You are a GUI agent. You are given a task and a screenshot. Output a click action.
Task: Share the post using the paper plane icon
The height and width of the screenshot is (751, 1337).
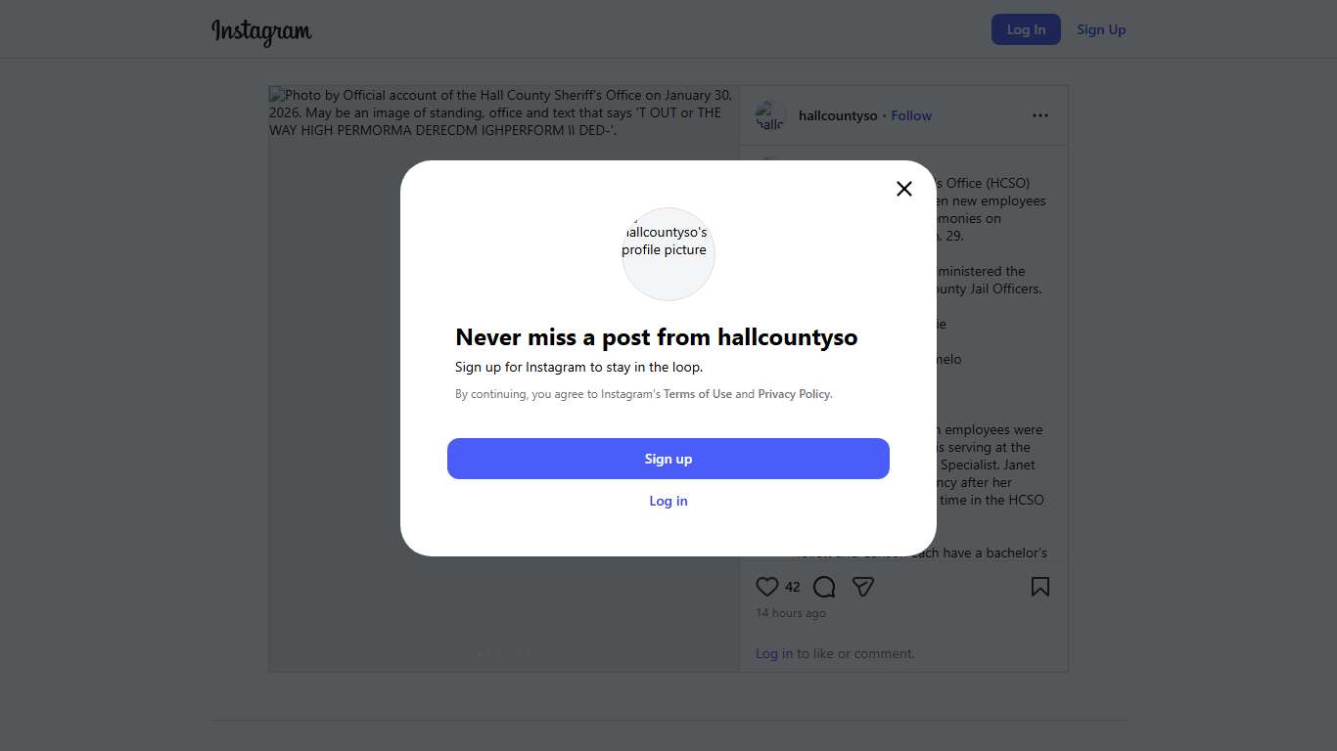[862, 587]
